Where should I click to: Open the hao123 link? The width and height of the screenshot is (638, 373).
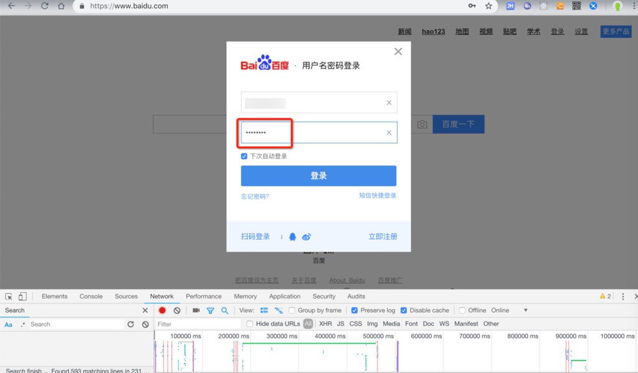[434, 32]
